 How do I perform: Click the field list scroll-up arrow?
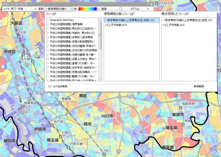tap(100, 19)
